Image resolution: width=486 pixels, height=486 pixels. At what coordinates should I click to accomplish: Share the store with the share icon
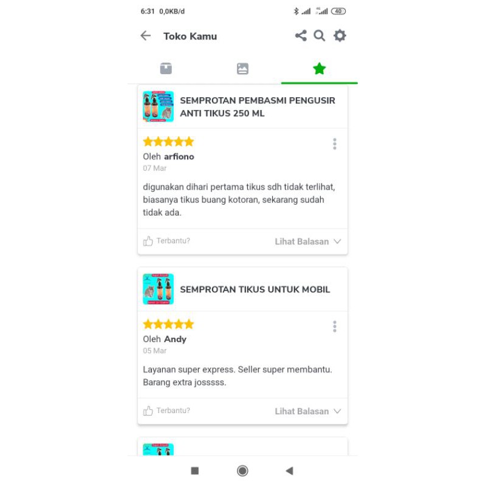tap(301, 36)
